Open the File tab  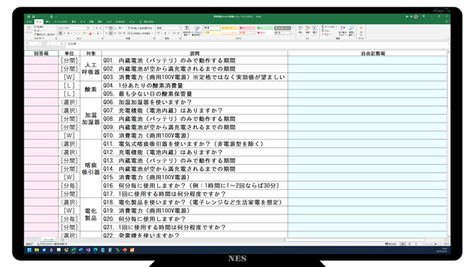pos(29,22)
